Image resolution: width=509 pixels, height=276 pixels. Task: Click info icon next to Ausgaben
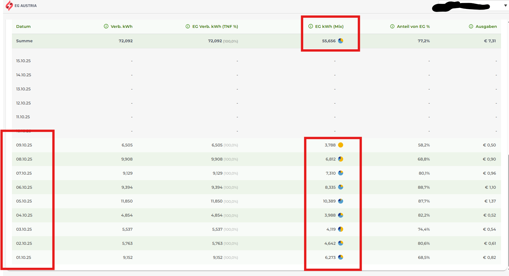click(x=471, y=26)
